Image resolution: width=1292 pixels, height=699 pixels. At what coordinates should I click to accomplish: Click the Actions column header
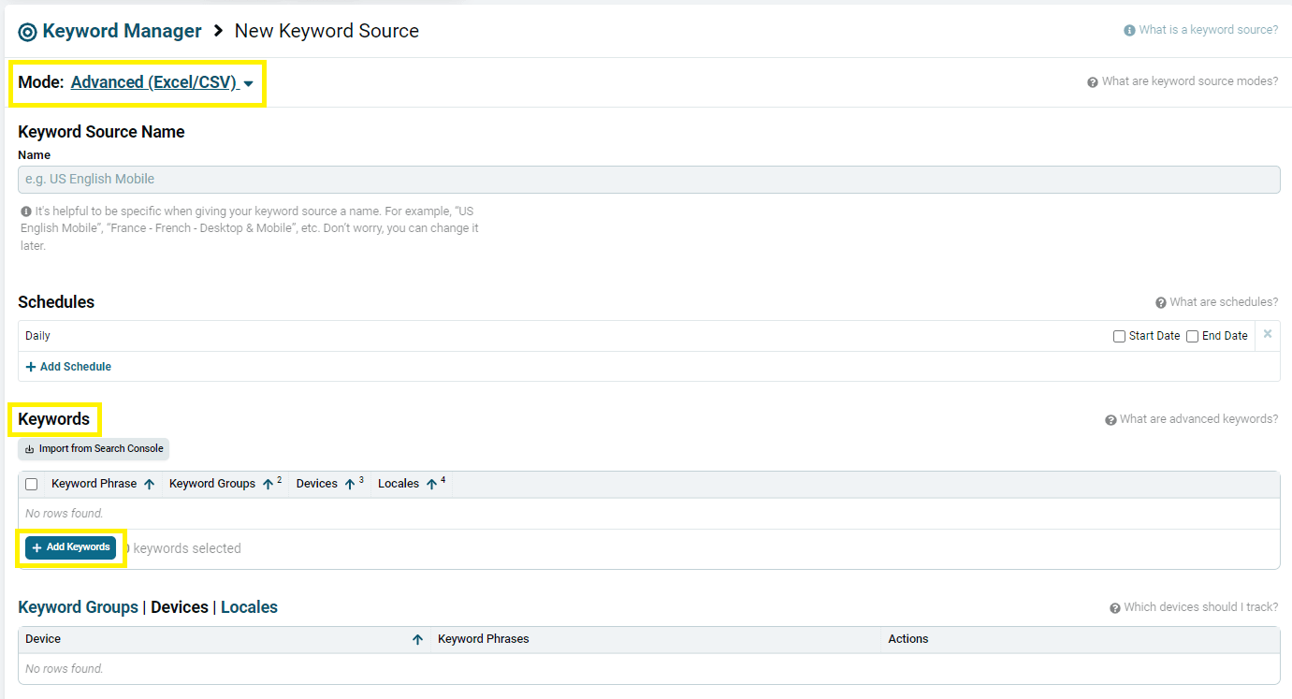tap(908, 639)
